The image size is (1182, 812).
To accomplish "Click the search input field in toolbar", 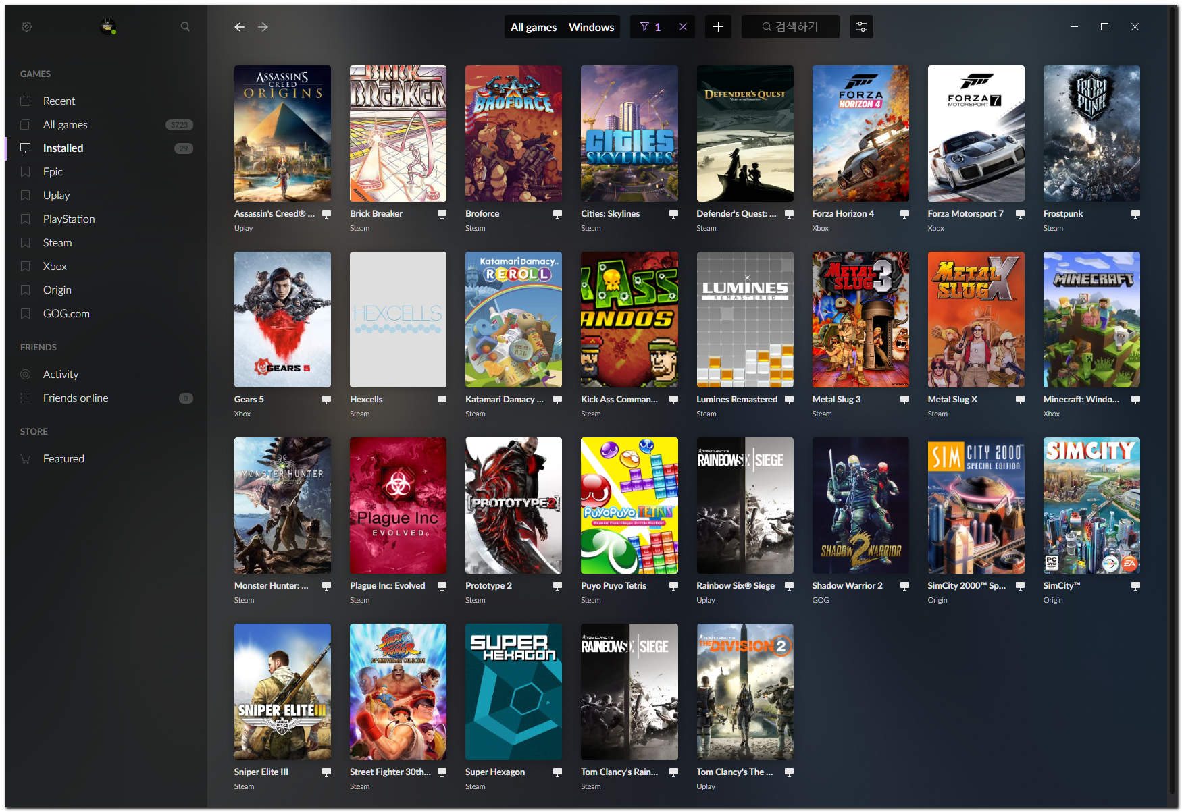I will 790,27.
